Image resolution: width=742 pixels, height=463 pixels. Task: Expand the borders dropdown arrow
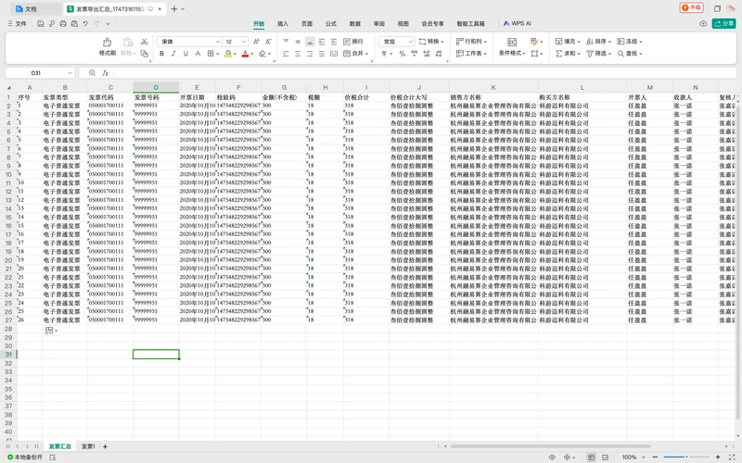pyautogui.click(x=218, y=54)
